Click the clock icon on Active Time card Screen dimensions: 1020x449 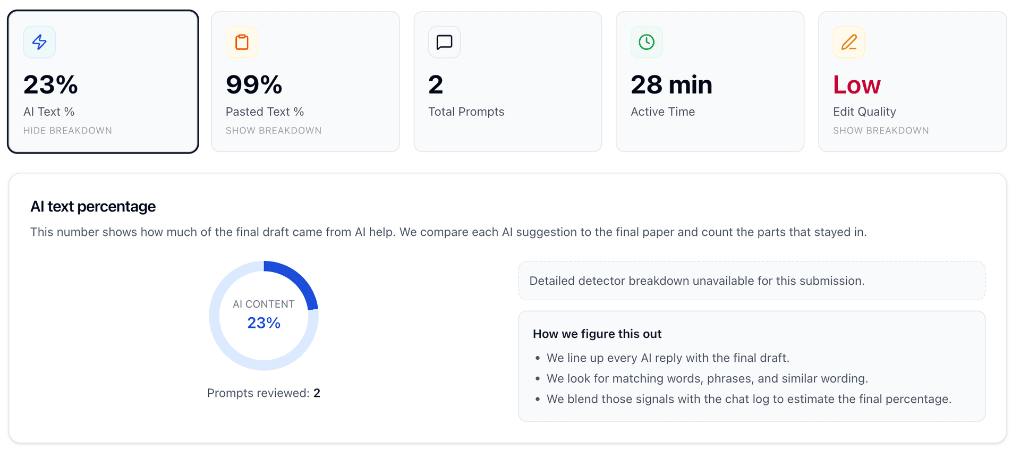tap(647, 42)
